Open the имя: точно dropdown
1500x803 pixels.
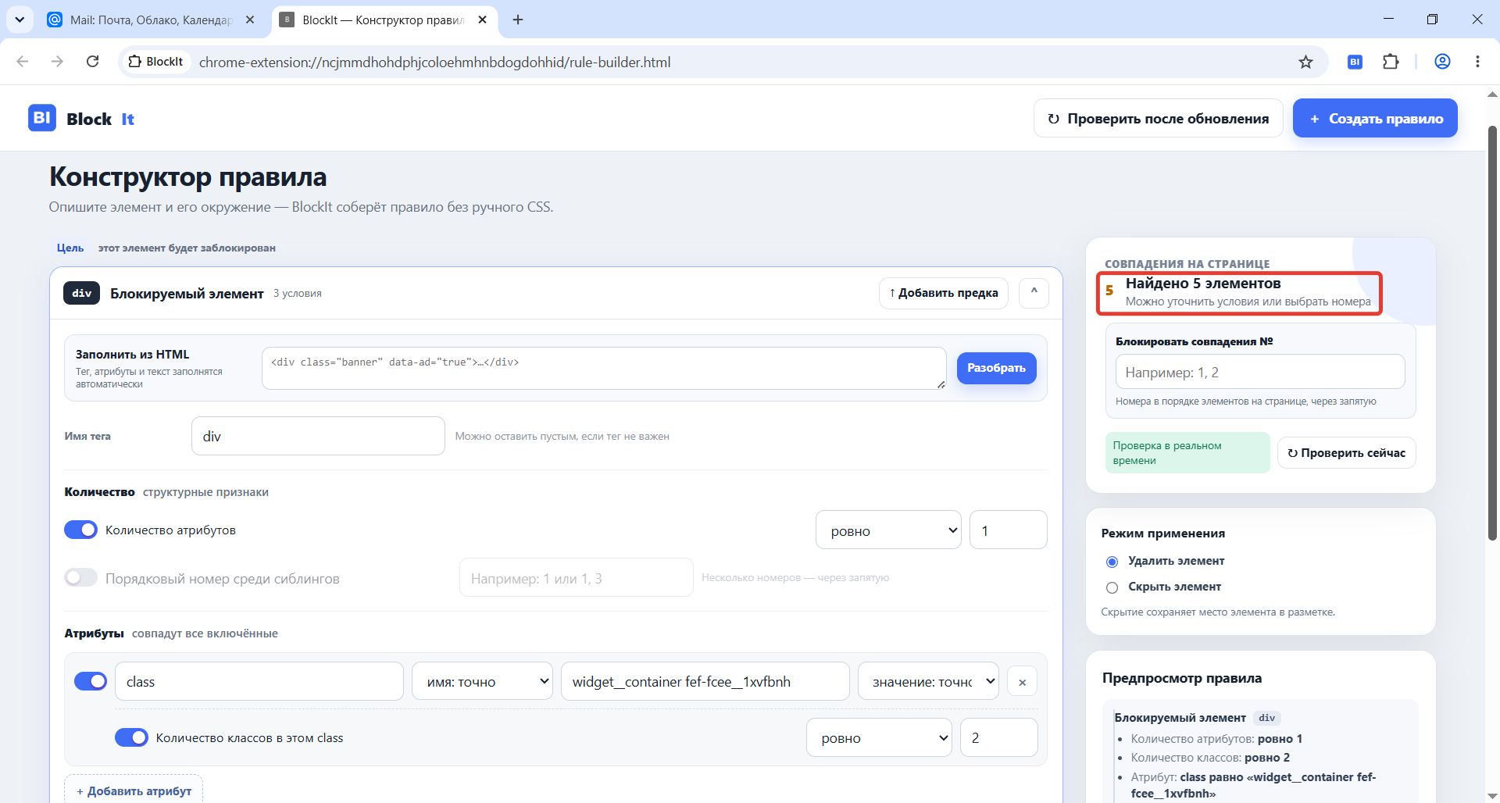[482, 681]
